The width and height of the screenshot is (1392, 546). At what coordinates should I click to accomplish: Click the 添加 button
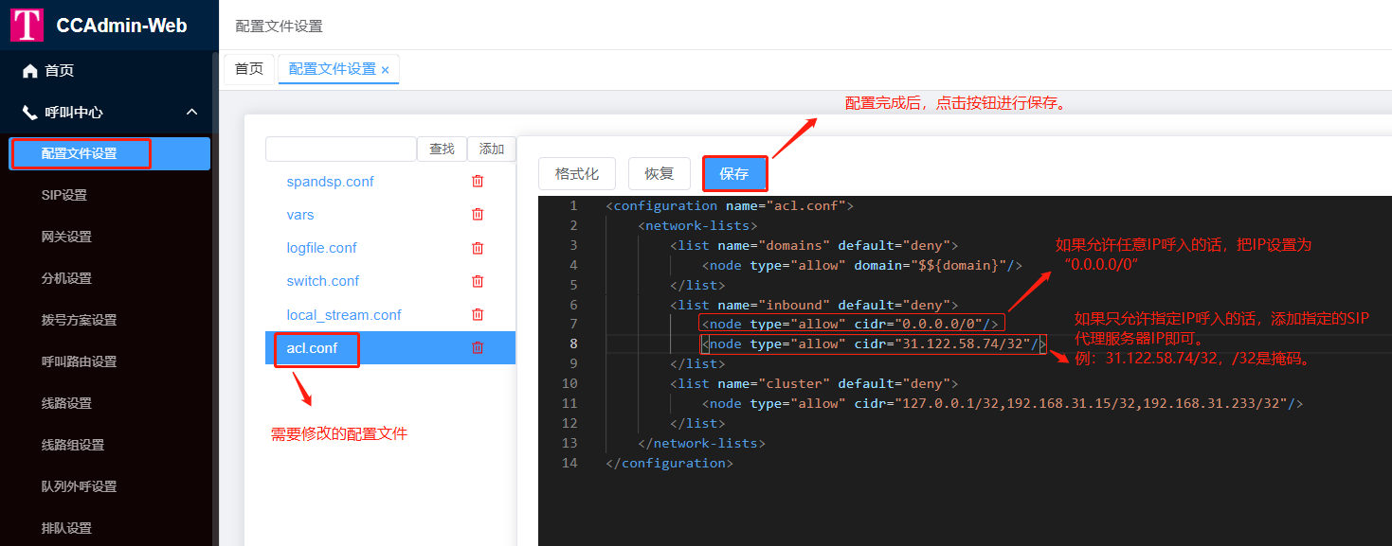[x=492, y=150]
